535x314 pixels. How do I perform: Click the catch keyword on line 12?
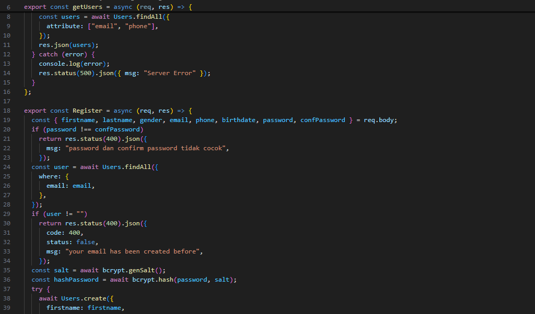(48, 54)
